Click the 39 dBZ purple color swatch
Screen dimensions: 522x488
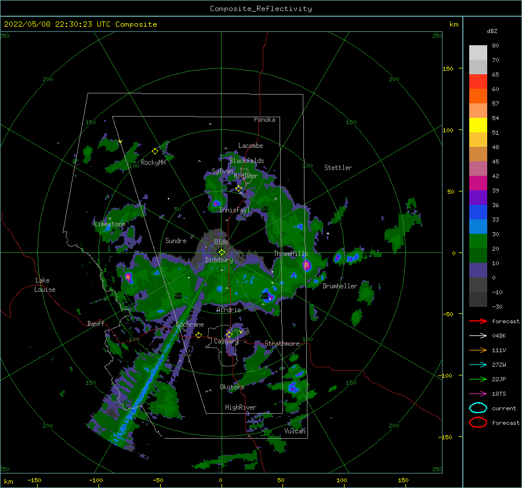(478, 197)
